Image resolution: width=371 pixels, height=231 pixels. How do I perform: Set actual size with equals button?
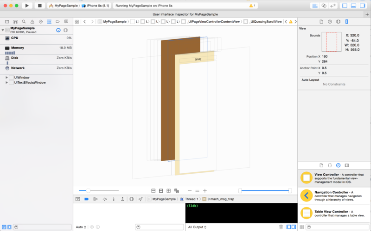point(197,191)
